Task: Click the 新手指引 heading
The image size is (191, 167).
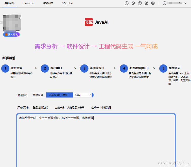Action: point(9,58)
